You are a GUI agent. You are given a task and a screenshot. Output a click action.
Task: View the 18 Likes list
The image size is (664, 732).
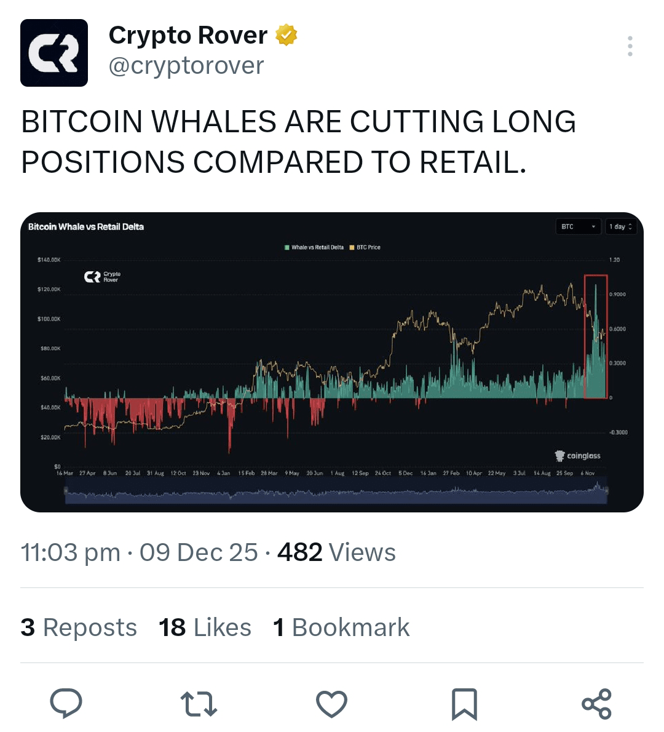click(205, 627)
